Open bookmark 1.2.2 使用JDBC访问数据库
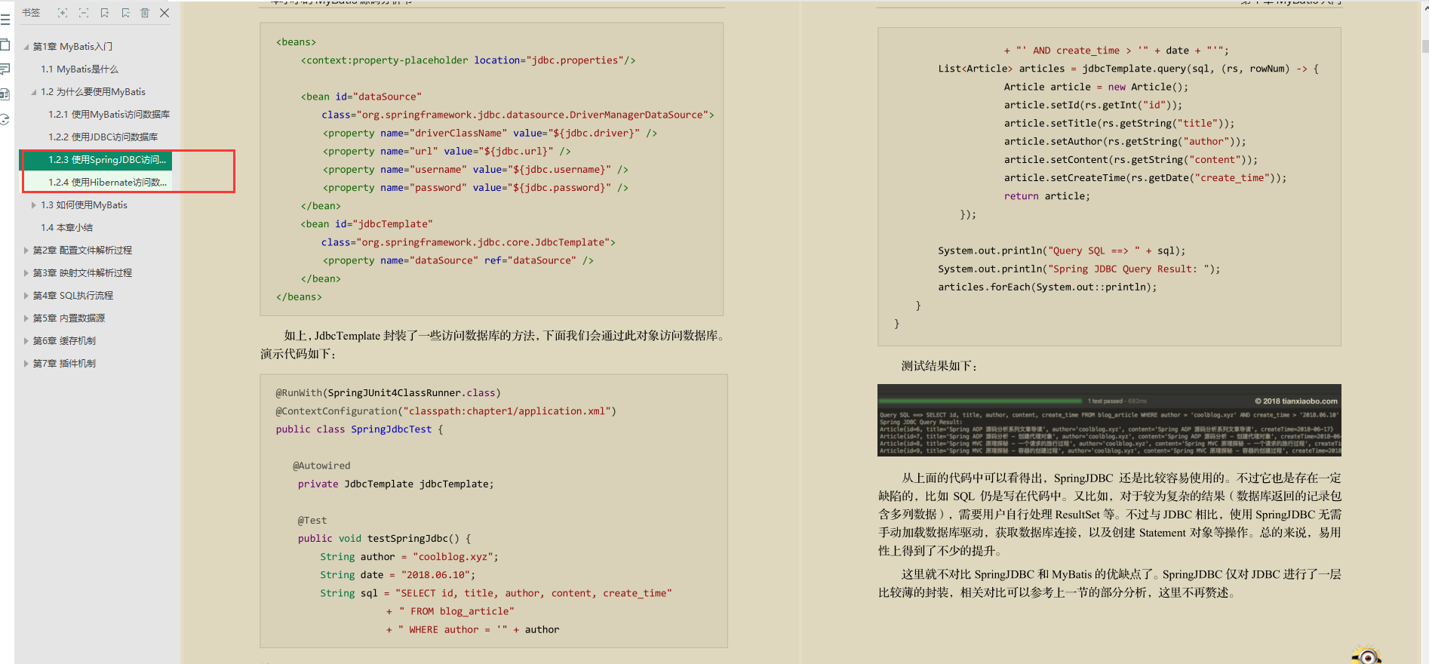The image size is (1429, 664). tap(103, 137)
